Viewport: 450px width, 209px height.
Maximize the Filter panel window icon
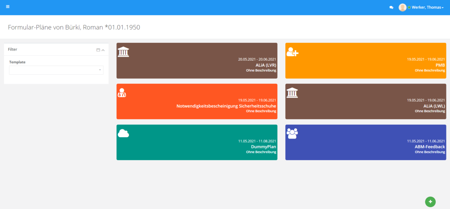tap(98, 50)
